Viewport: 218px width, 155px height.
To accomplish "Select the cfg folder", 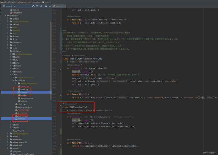I will click(x=17, y=60).
